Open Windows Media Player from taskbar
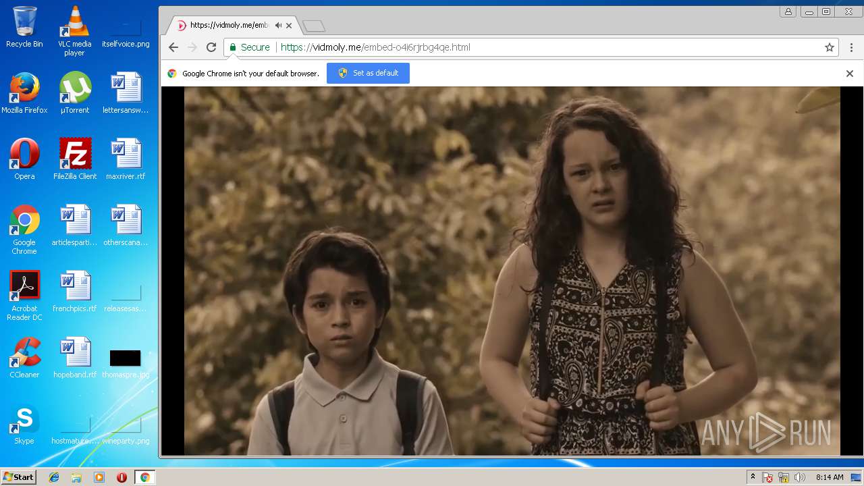Viewport: 864px width, 486px height. (x=99, y=477)
